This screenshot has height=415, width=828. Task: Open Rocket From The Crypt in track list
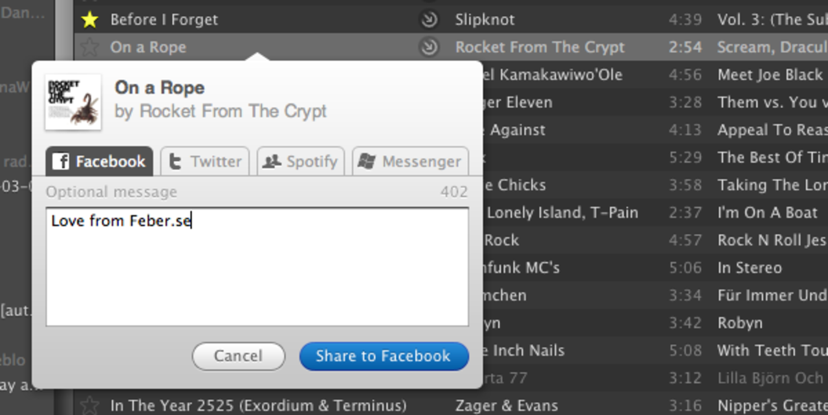[x=539, y=47]
